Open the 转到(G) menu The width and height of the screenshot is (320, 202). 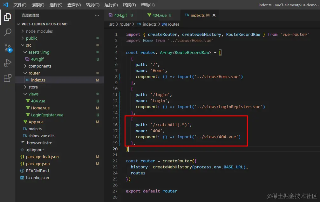click(93, 5)
